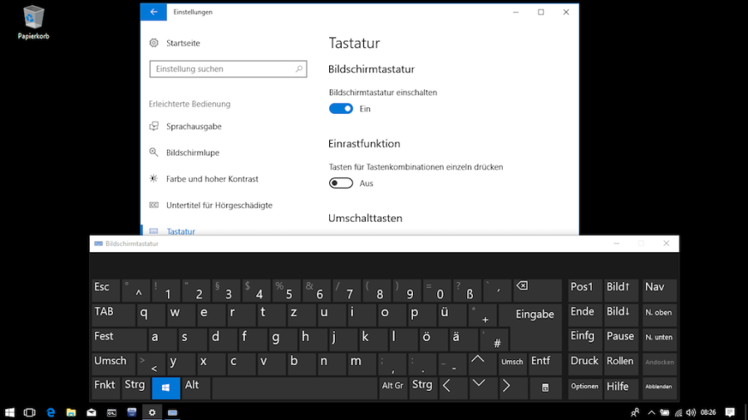Toggle the Fest (Caps Lock) key

[x=119, y=338]
